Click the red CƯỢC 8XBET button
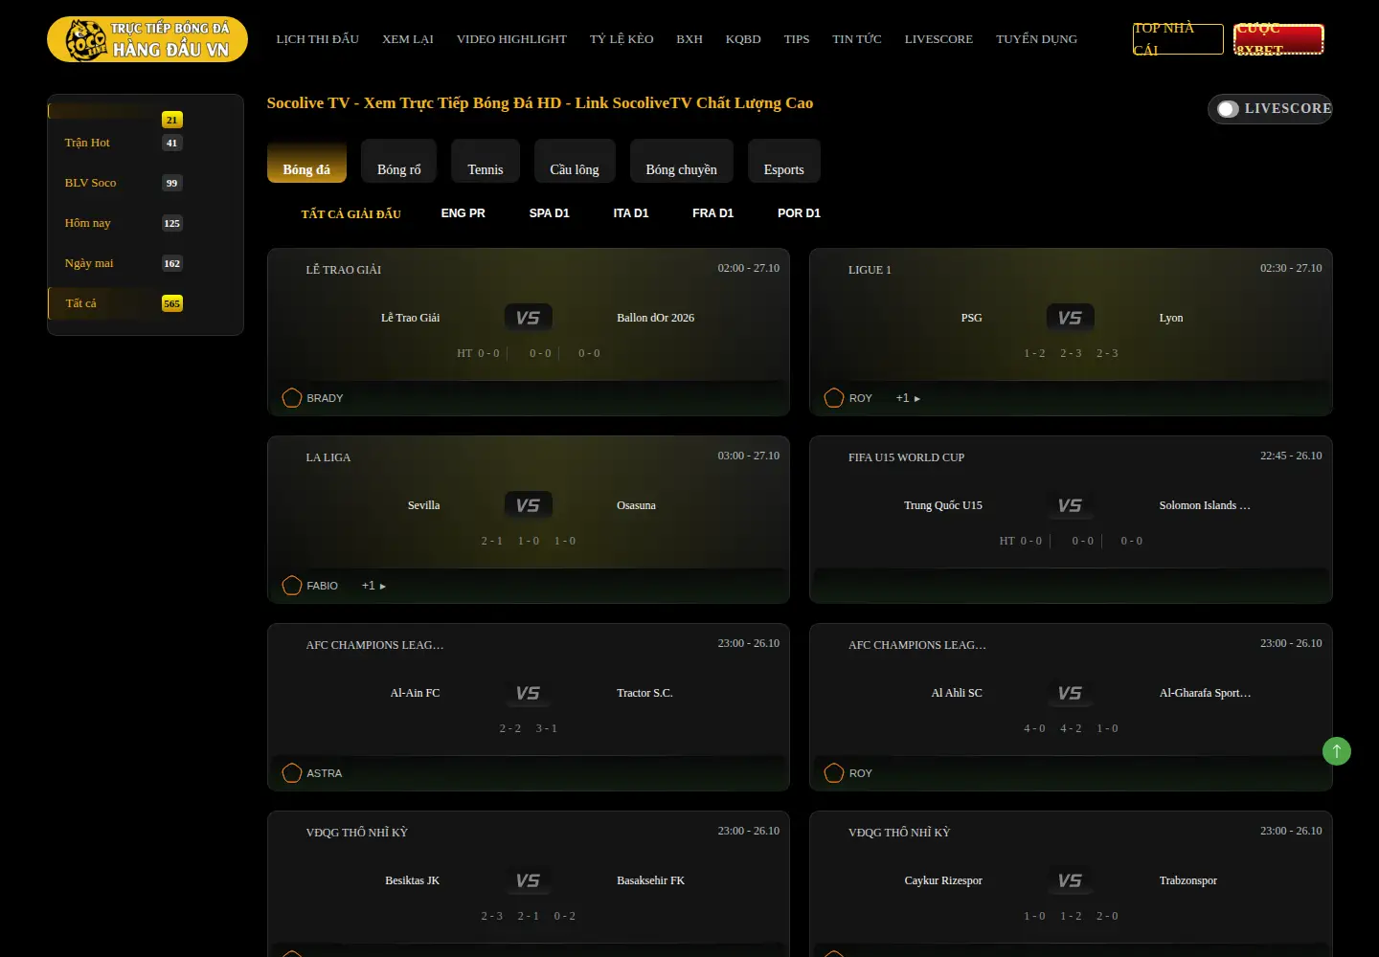Viewport: 1379px width, 957px height. point(1278,39)
